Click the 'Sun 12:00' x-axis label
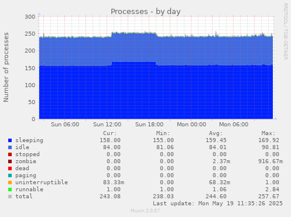 tap(107, 125)
